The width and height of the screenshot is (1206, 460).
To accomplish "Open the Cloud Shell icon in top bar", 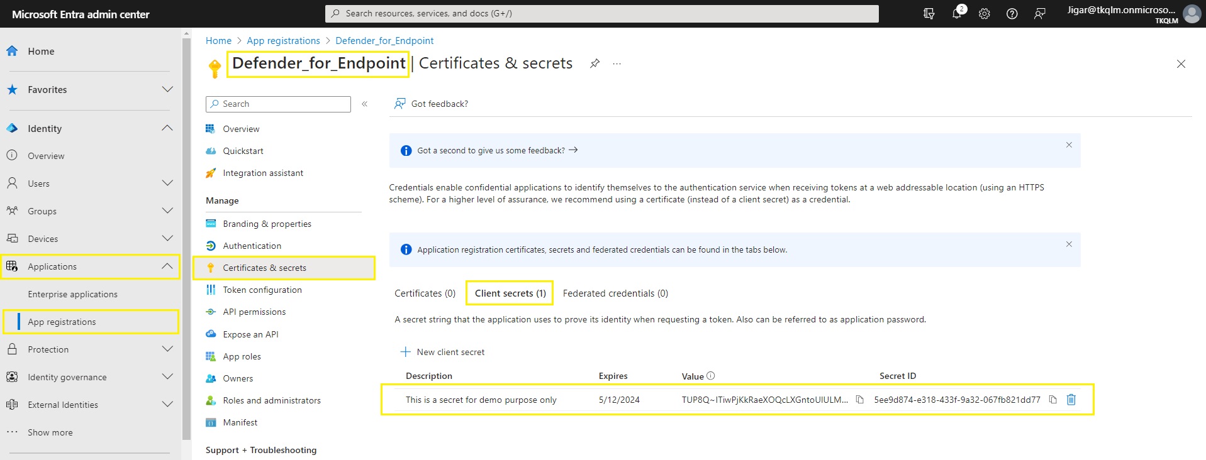I will pyautogui.click(x=929, y=14).
